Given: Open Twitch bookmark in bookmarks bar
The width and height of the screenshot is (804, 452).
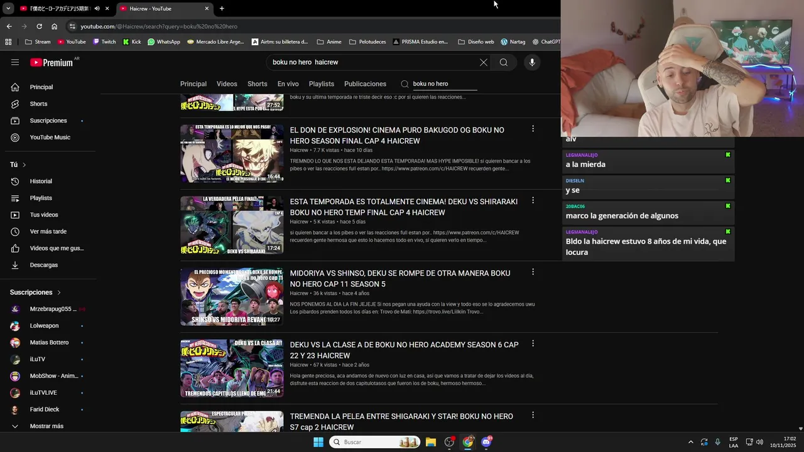Looking at the screenshot, I should (x=104, y=42).
